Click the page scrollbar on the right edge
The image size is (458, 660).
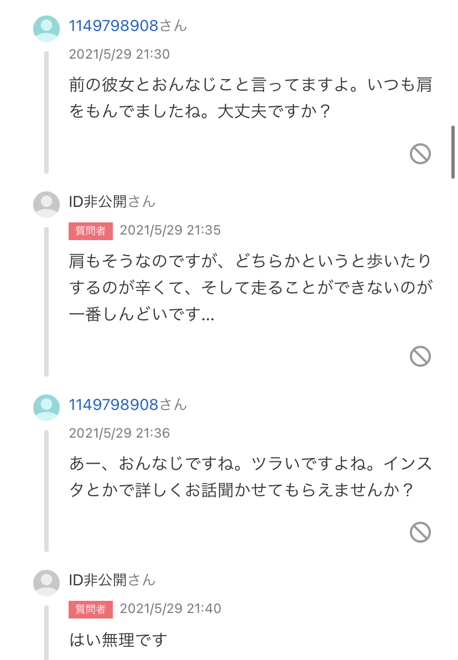pos(453,152)
